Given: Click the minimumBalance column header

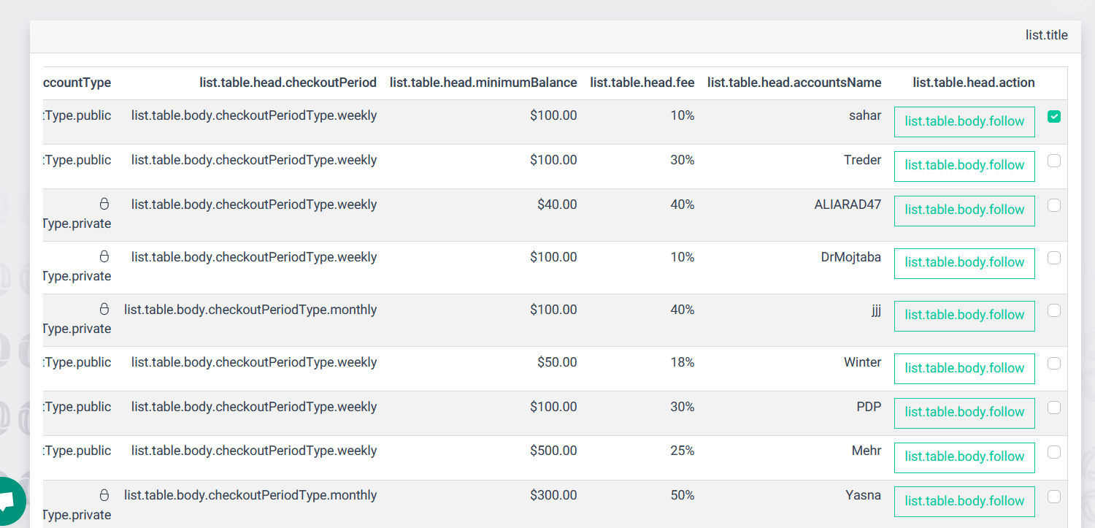Looking at the screenshot, I should tap(483, 83).
